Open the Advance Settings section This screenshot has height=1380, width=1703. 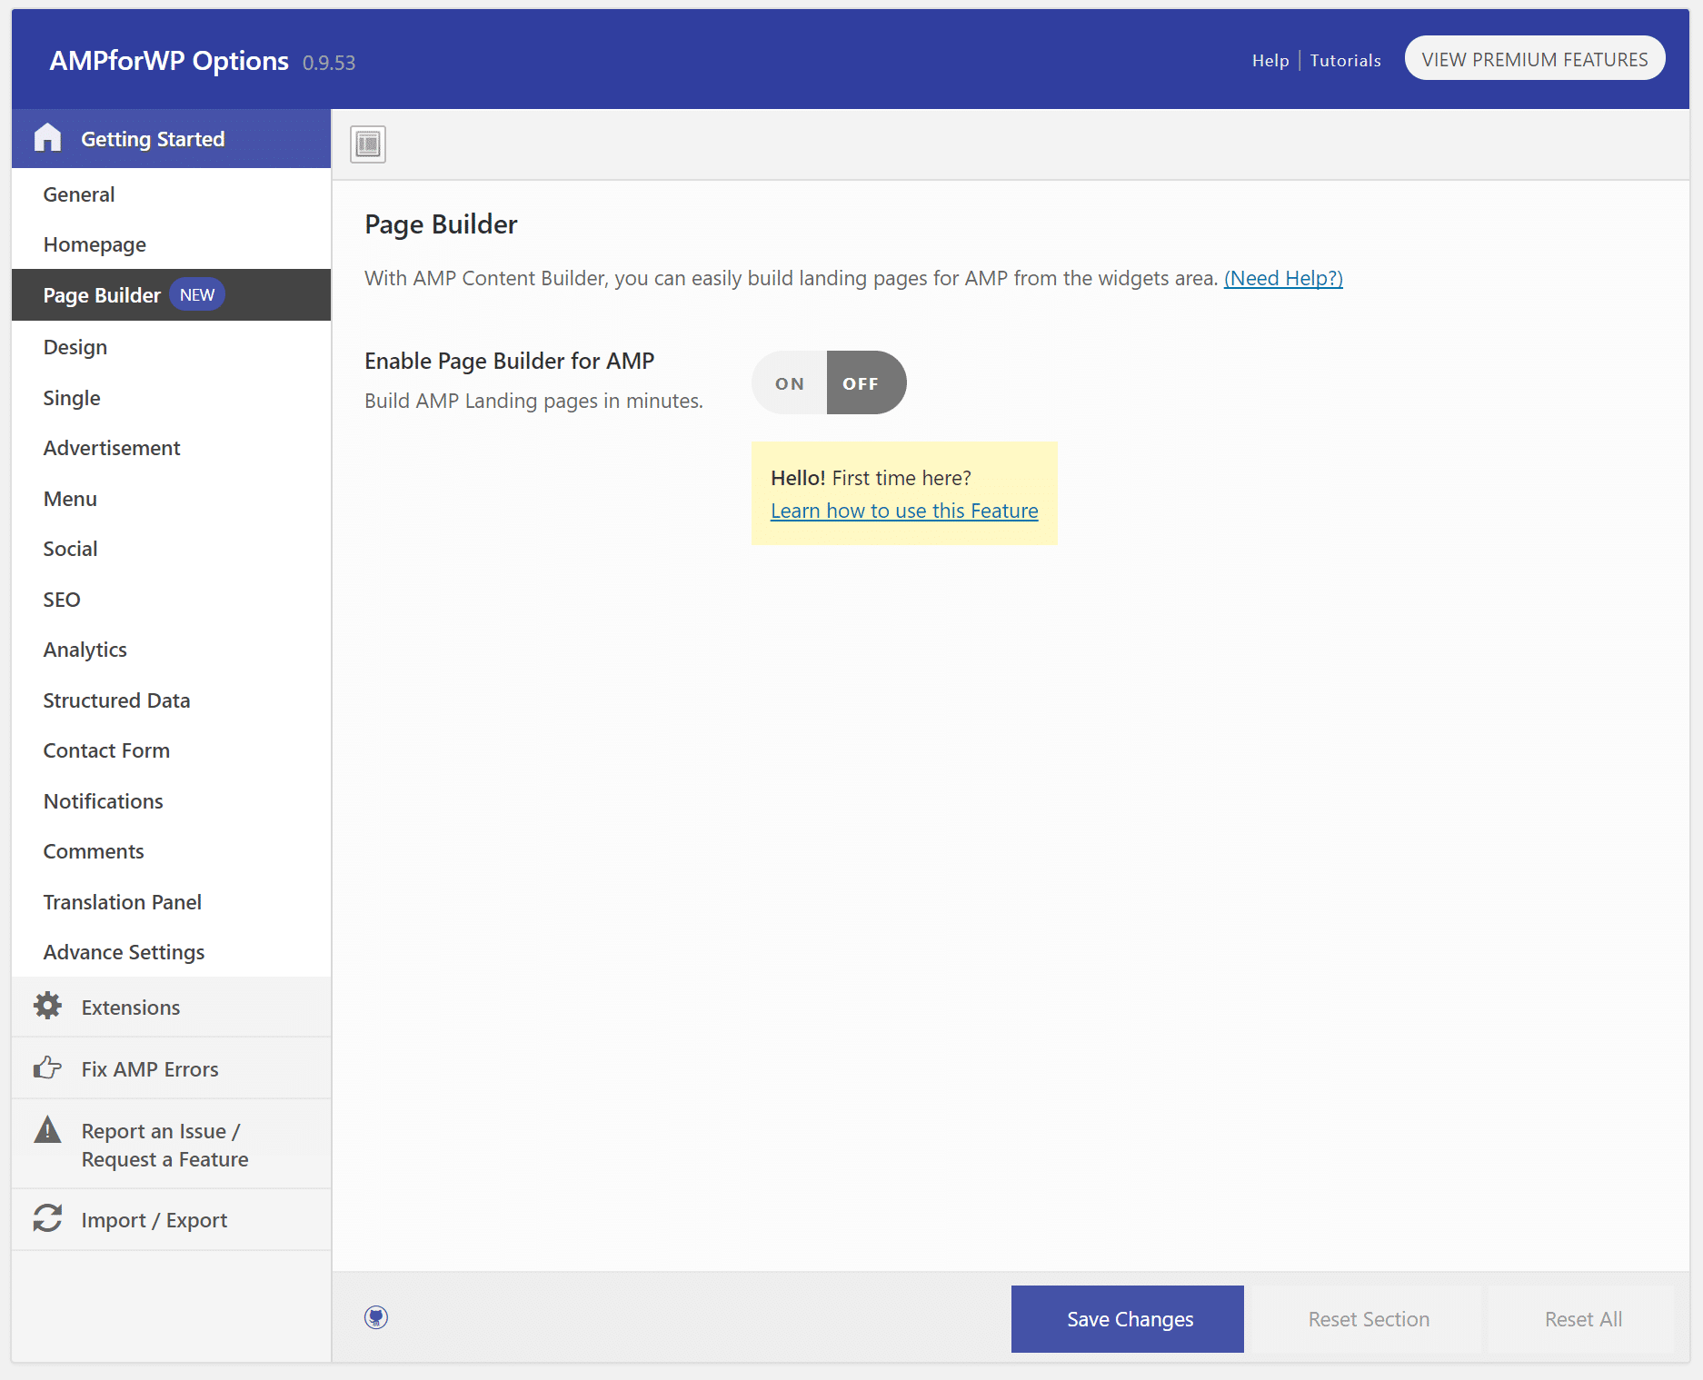(124, 951)
